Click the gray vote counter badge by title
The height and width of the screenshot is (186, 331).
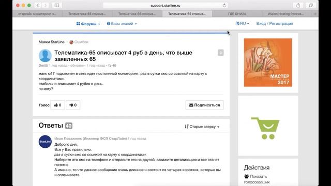[221, 53]
